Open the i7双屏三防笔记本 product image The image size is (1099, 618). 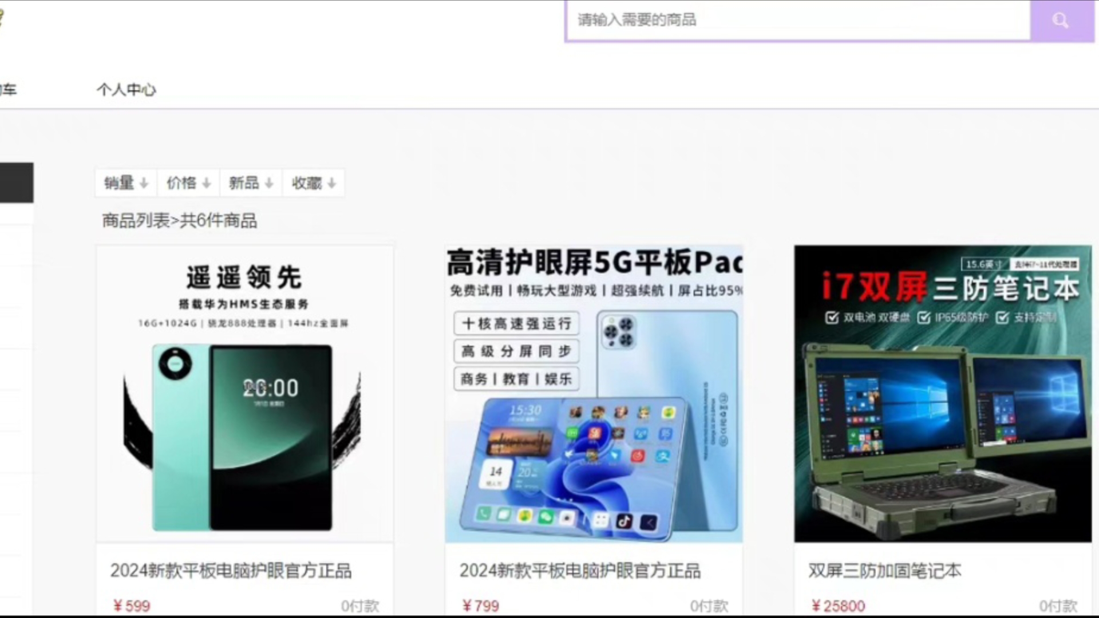pyautogui.click(x=943, y=394)
